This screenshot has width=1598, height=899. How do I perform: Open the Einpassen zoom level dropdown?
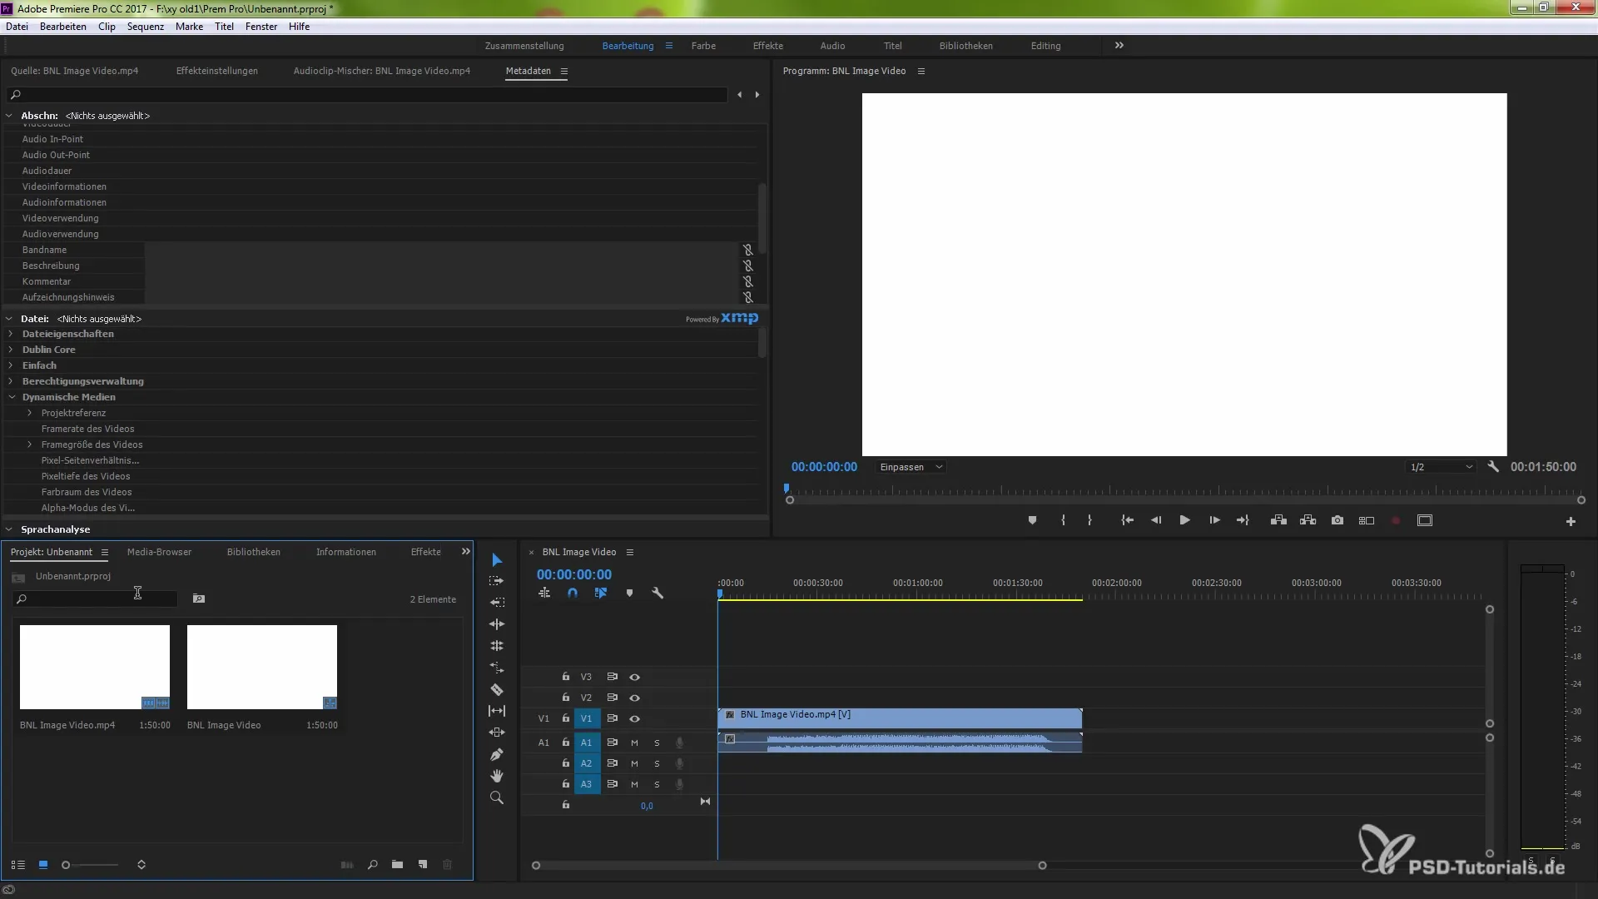coord(911,467)
